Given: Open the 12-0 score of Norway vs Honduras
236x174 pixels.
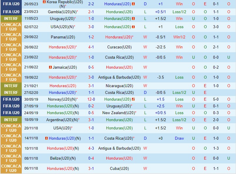Looking at the screenshot, I should pos(91,99).
